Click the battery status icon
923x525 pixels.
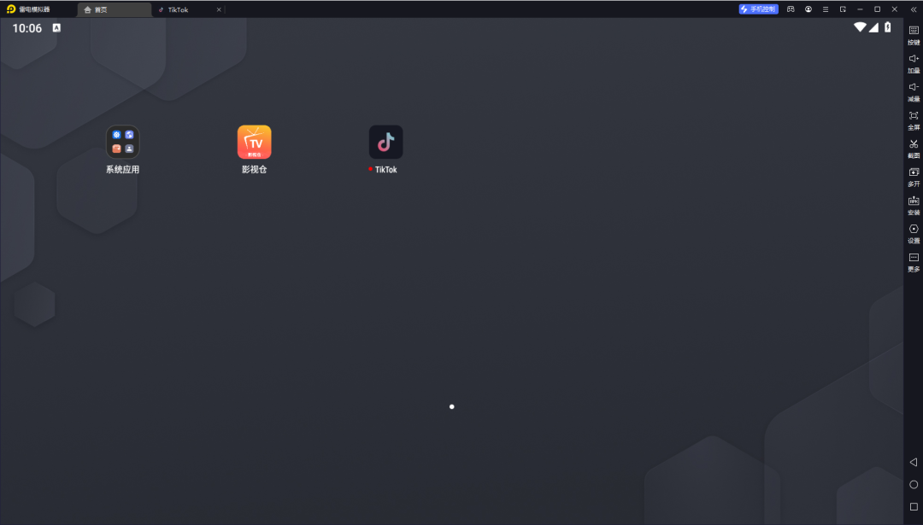click(888, 27)
